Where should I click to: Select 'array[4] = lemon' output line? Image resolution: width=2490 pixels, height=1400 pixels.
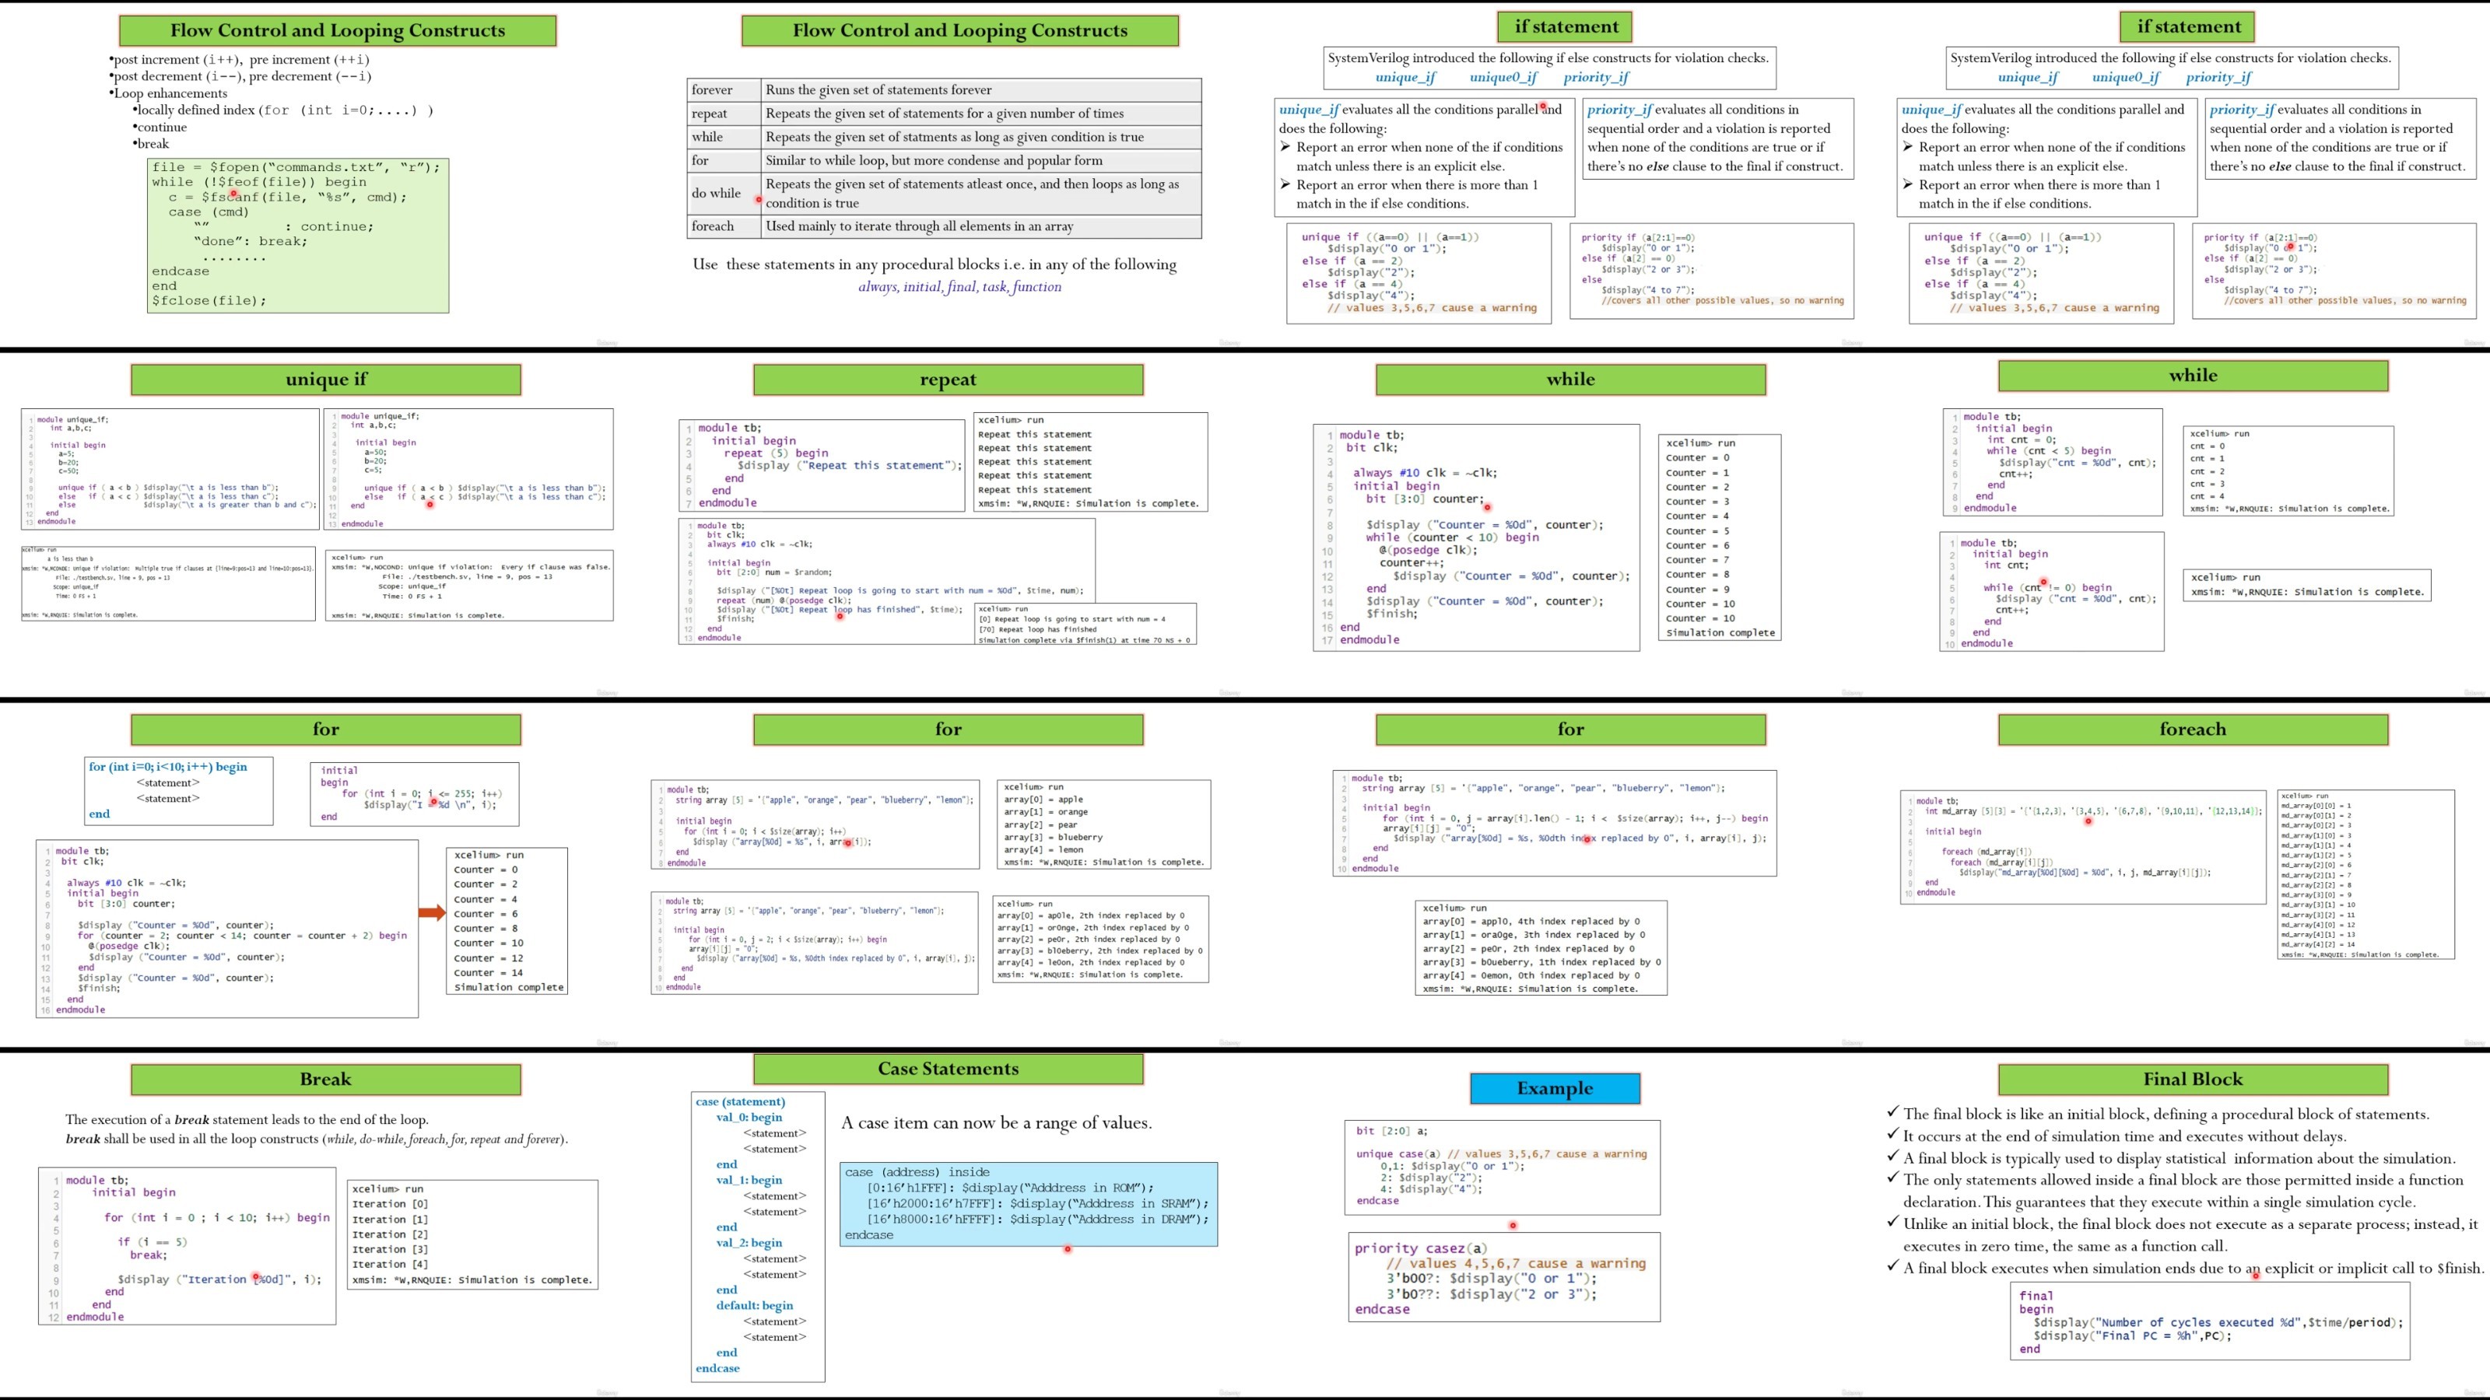[x=1043, y=850]
